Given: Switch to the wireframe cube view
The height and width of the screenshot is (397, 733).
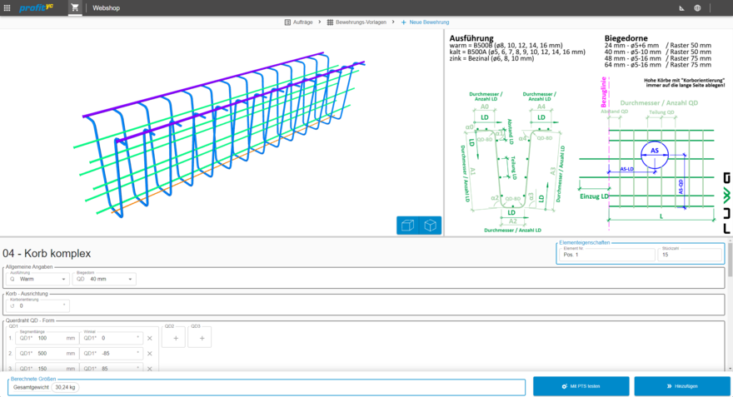Looking at the screenshot, I should tap(407, 226).
